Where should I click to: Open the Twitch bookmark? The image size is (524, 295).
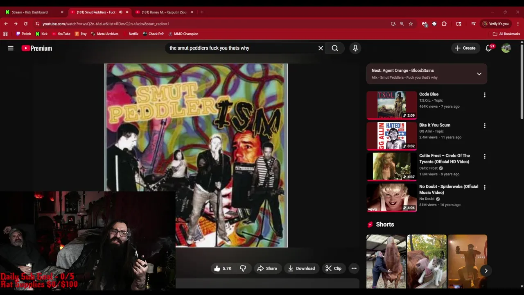23,34
